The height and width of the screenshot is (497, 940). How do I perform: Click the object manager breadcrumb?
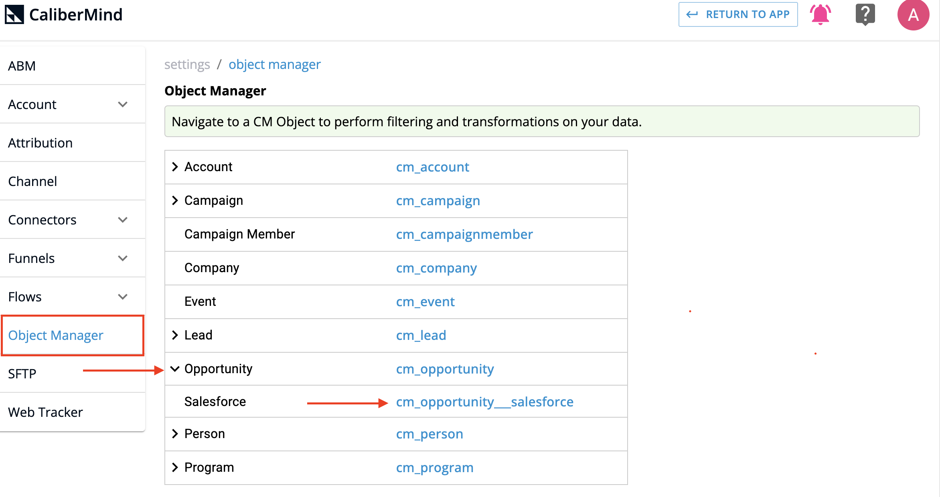click(275, 65)
